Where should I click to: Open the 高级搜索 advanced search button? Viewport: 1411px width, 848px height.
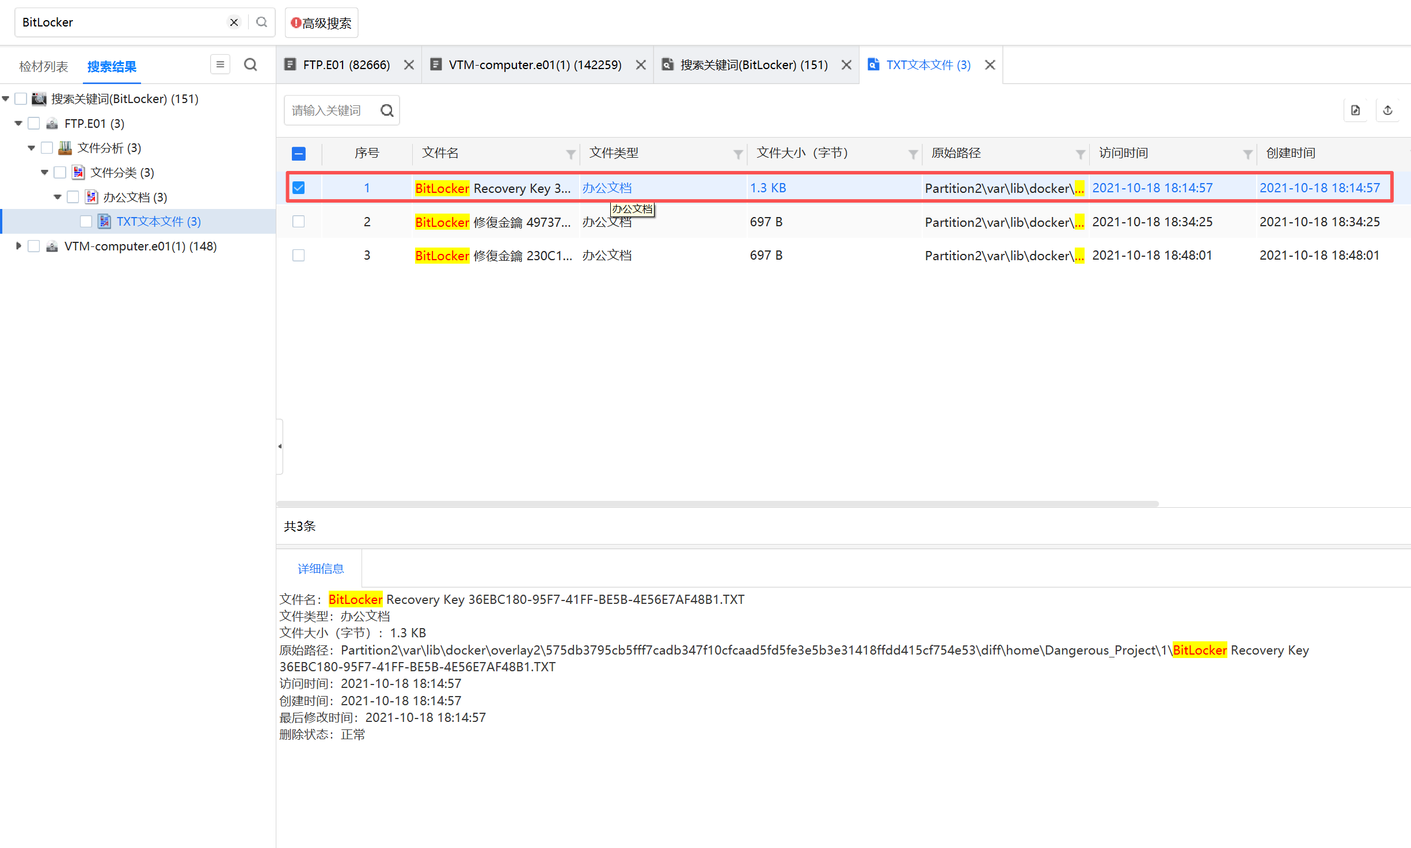321,23
